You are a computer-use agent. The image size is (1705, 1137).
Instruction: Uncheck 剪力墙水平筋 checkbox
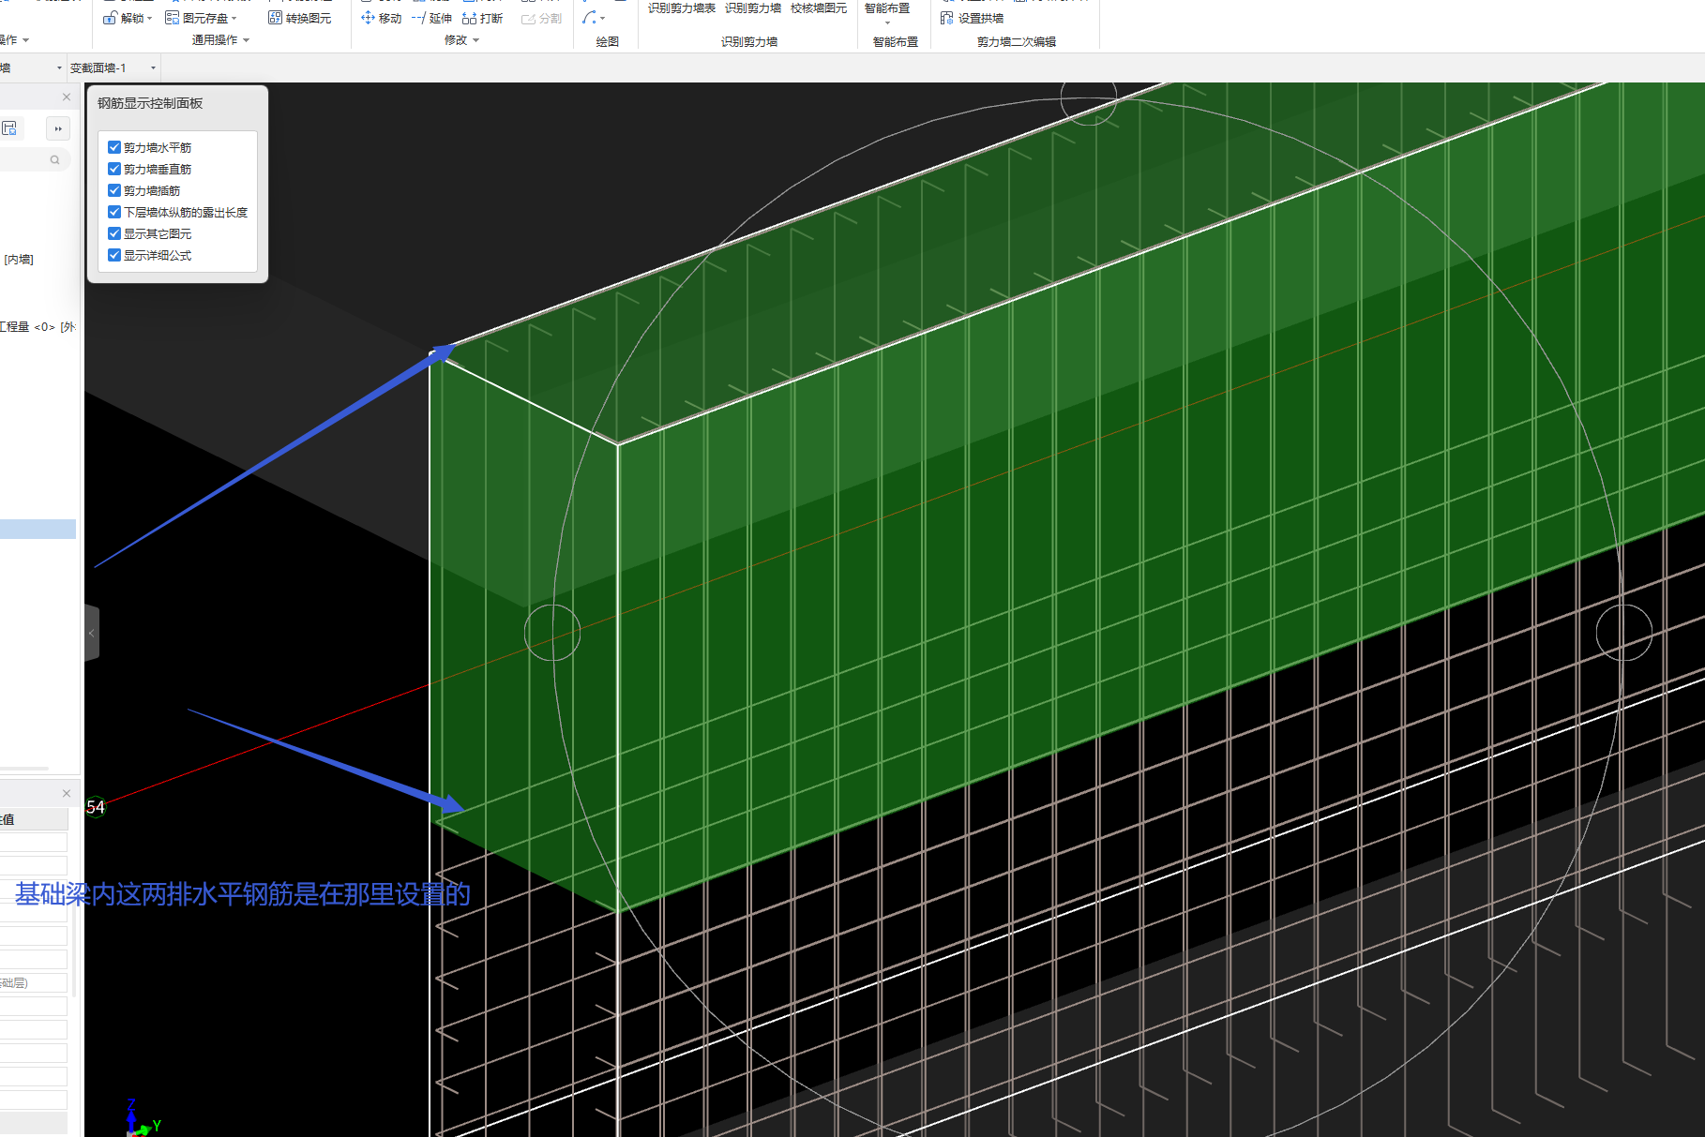pyautogui.click(x=114, y=147)
